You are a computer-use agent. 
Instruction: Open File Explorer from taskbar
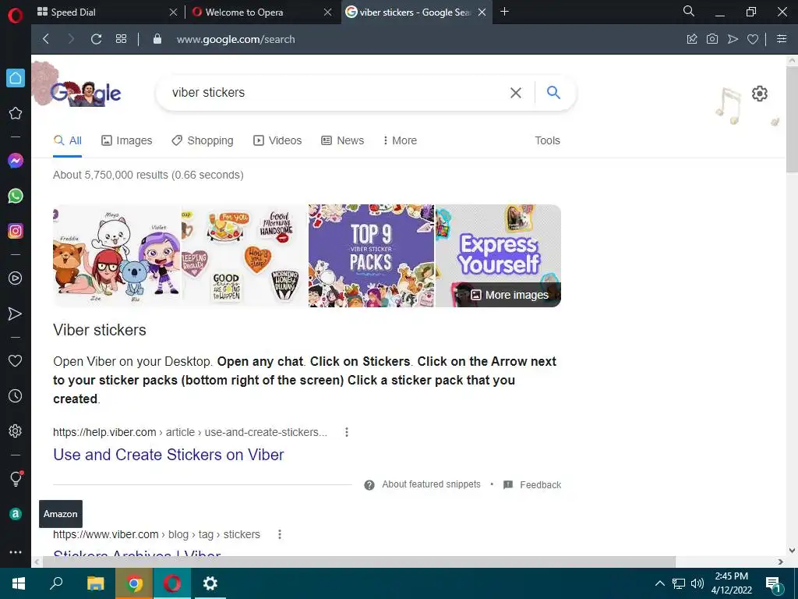(x=95, y=583)
